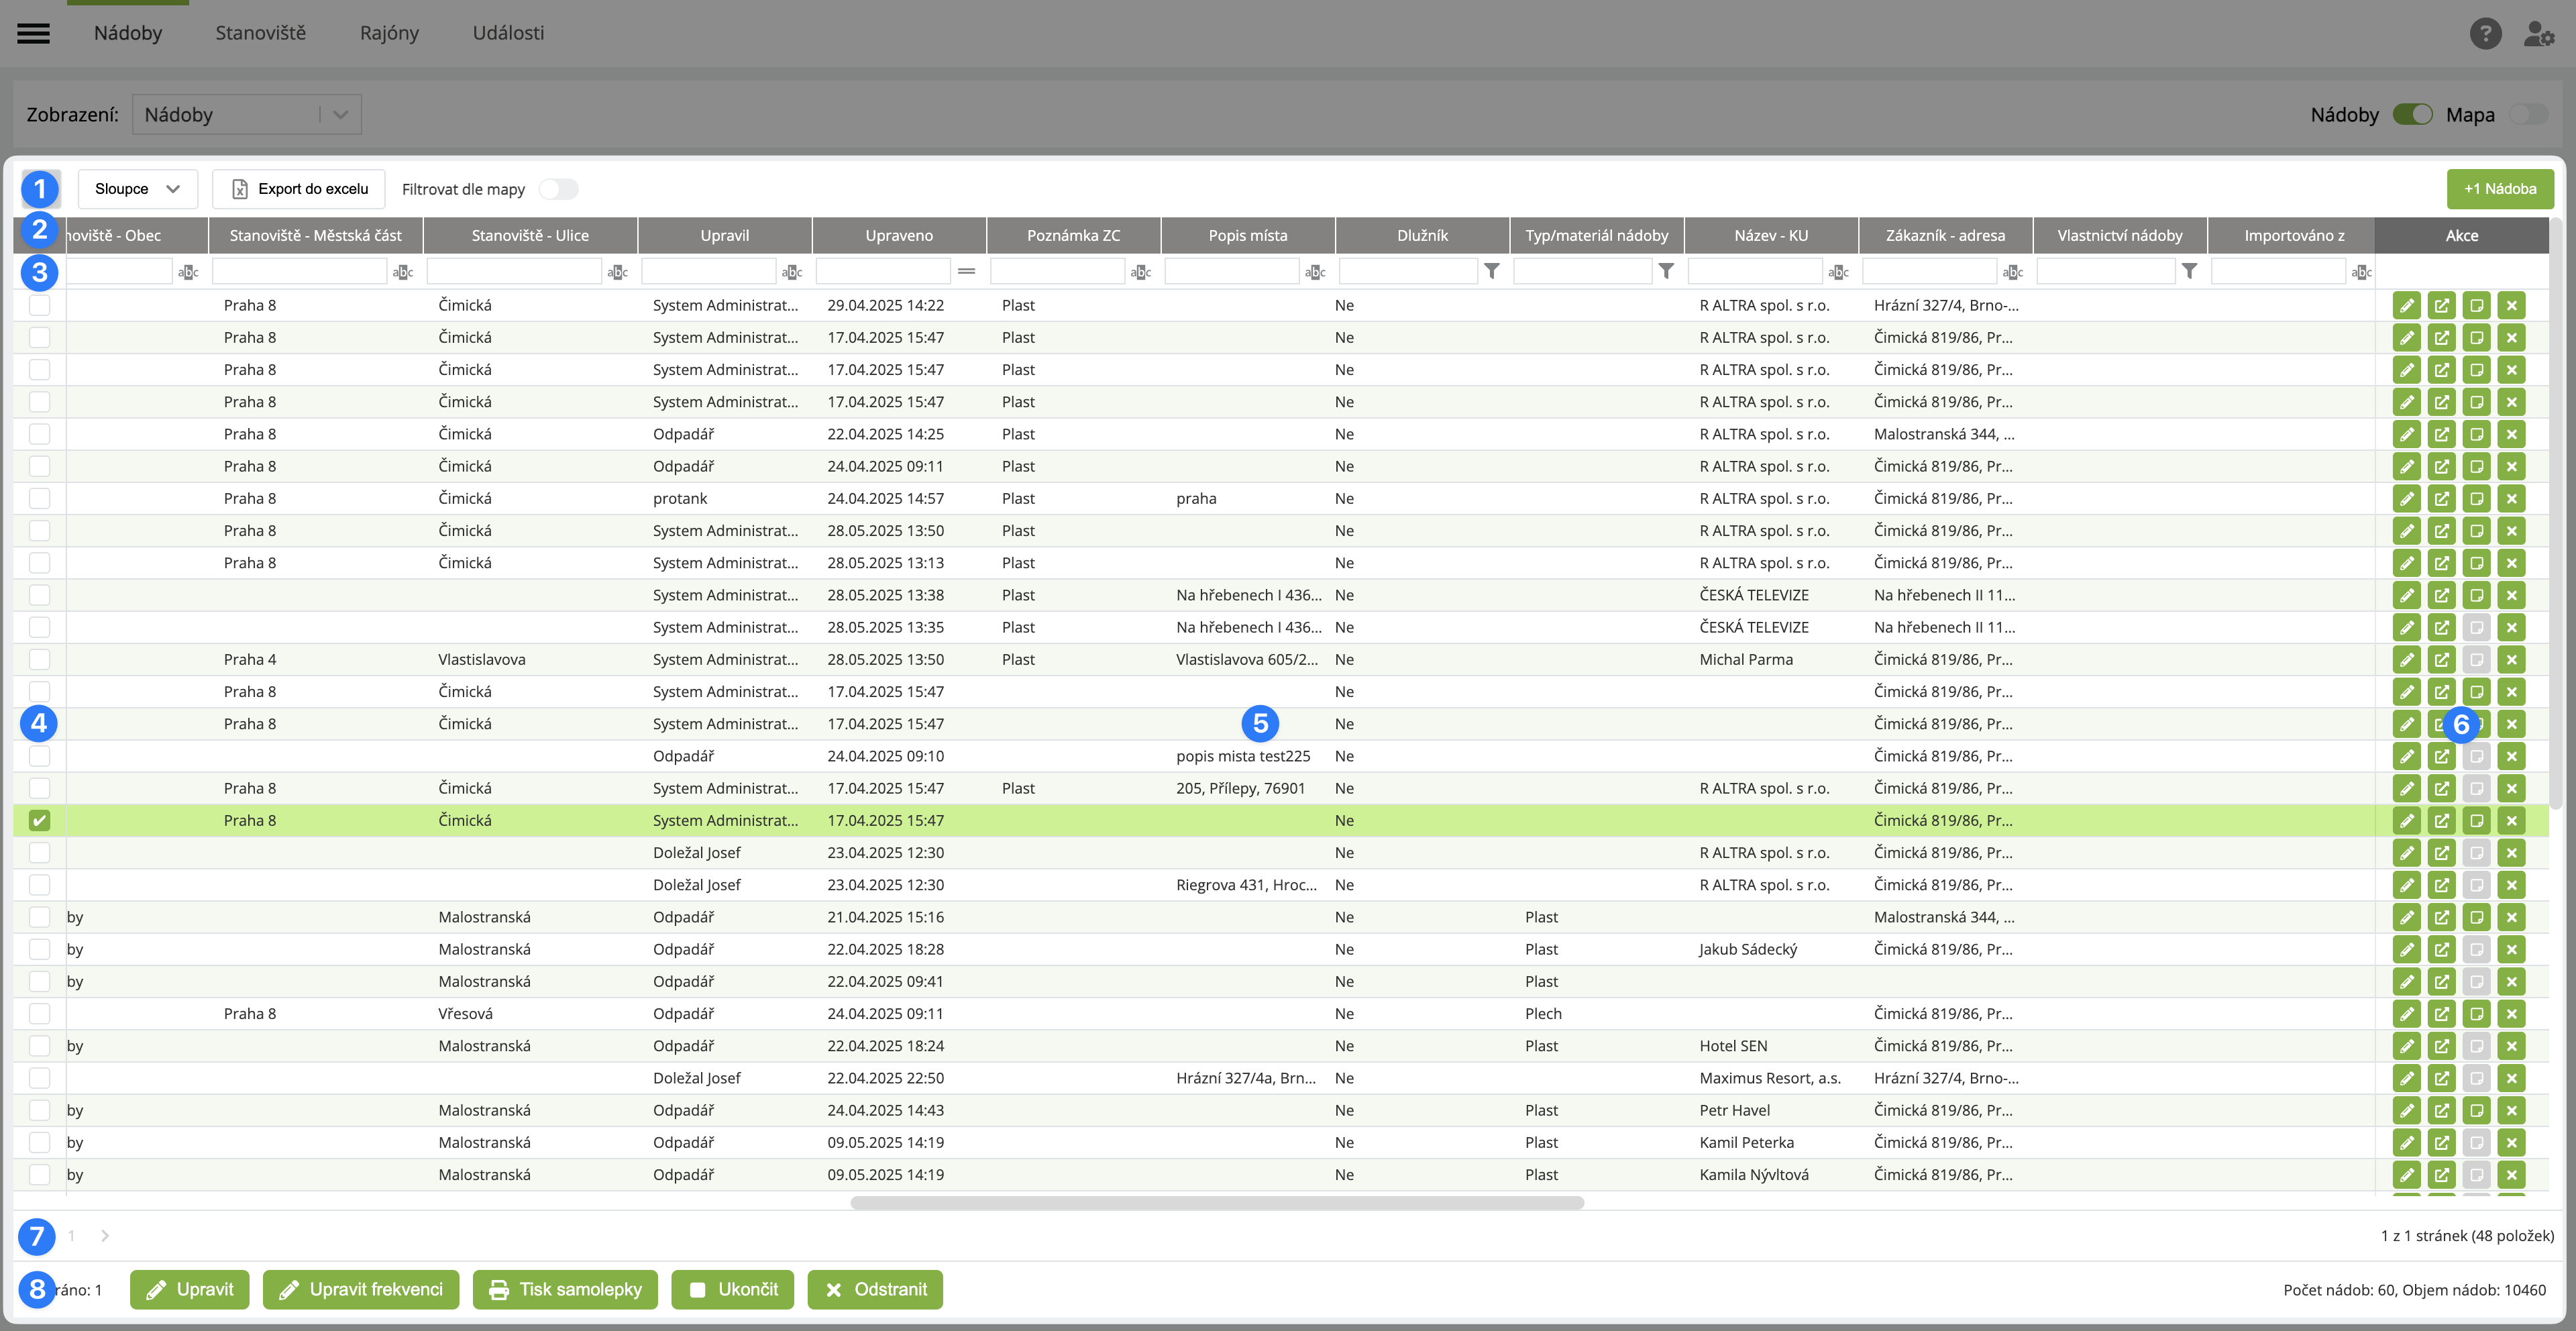Click the filter funnel icon under Dlužník
This screenshot has width=2576, height=1331.
[x=1491, y=271]
